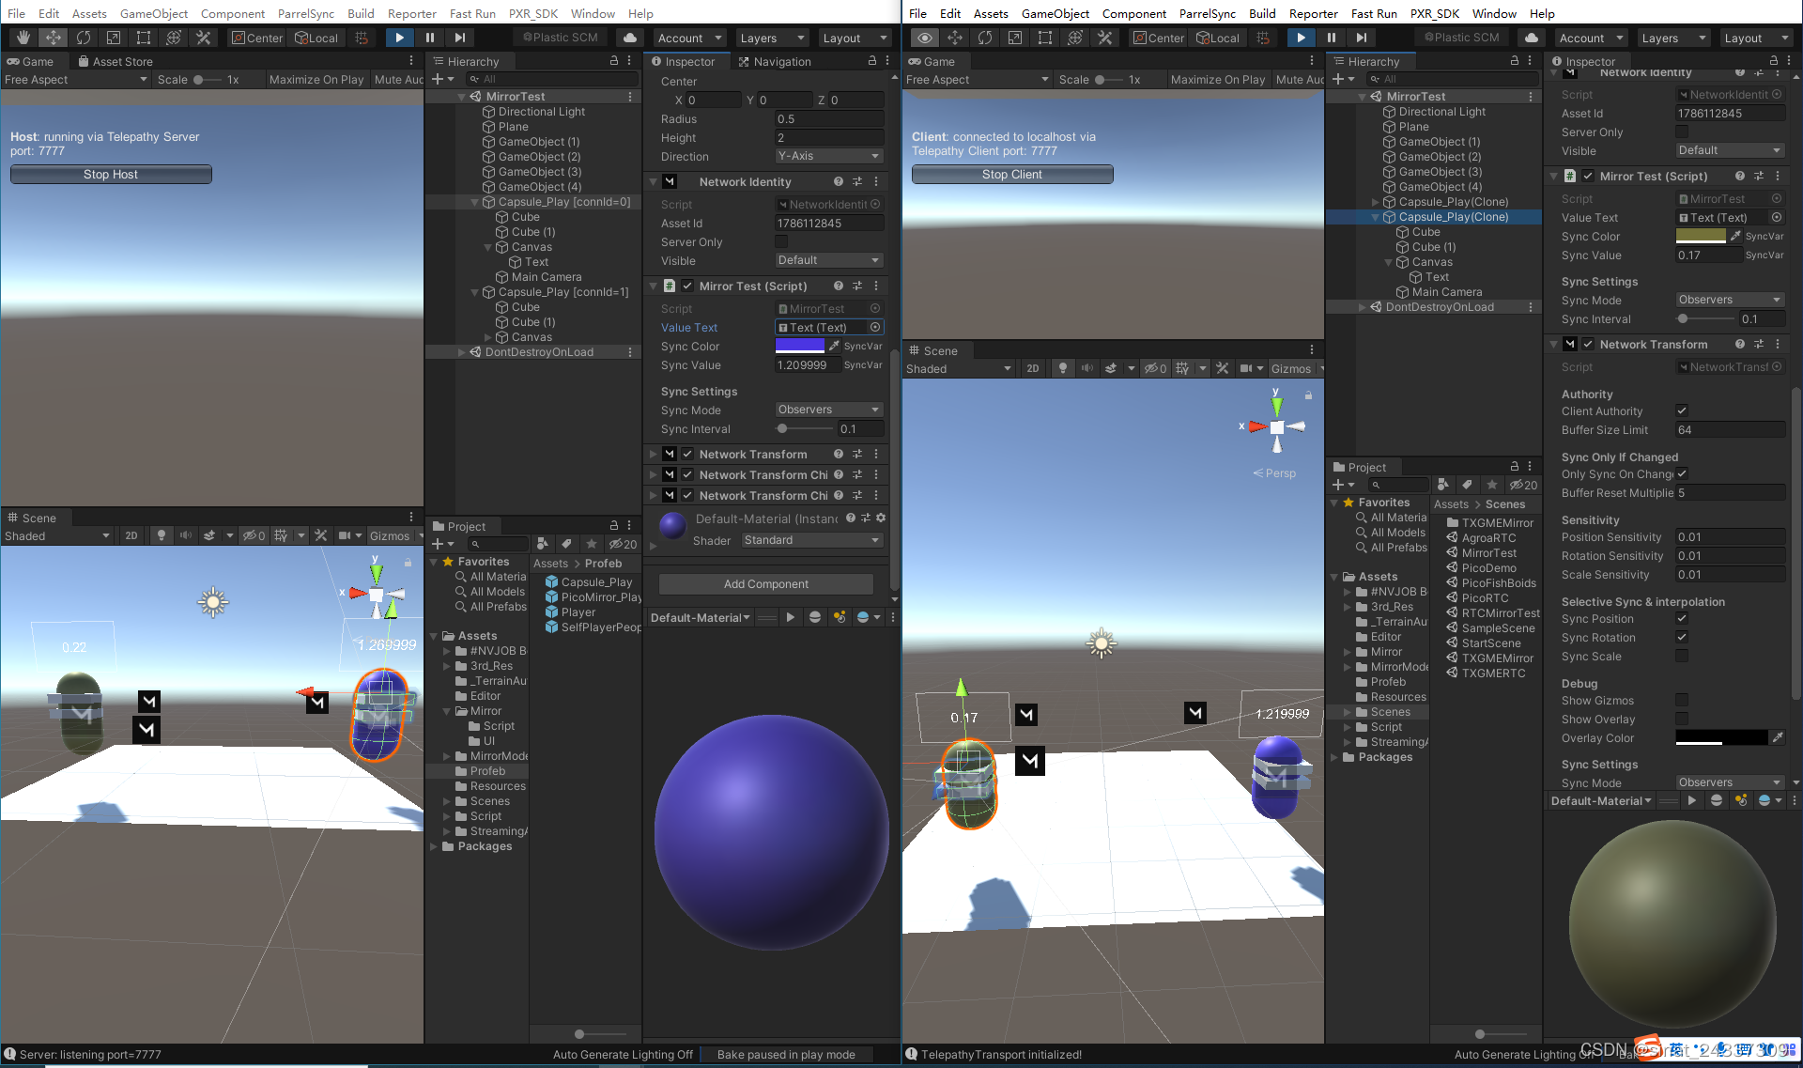Click the Add Component button
Image resolution: width=1803 pixels, height=1068 pixels.
764,583
